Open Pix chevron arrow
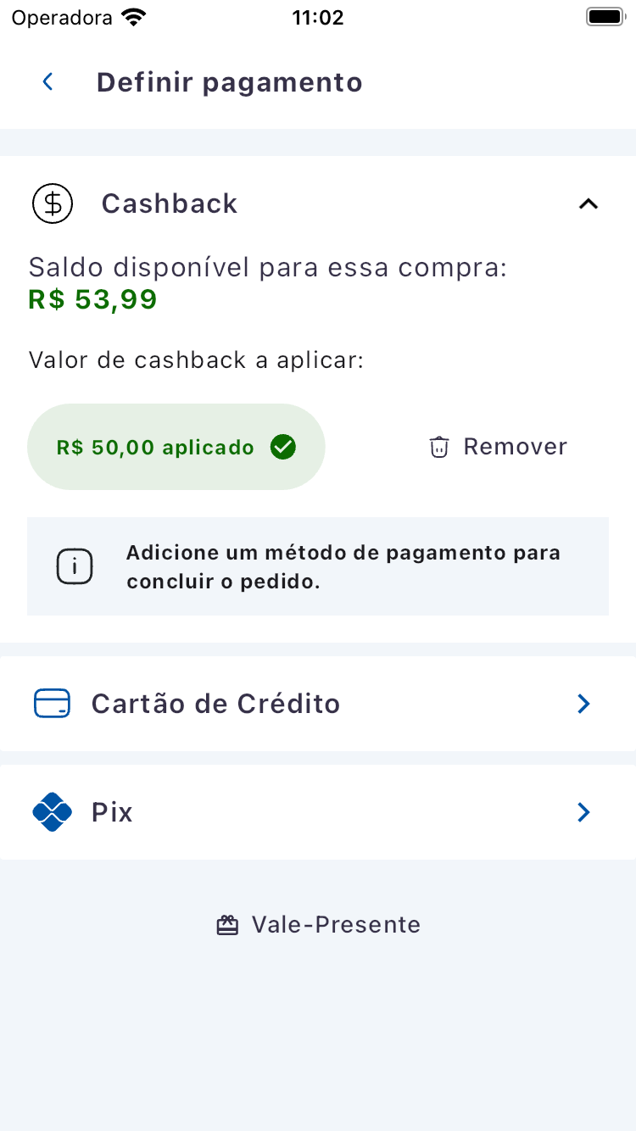The width and height of the screenshot is (636, 1131). pyautogui.click(x=583, y=812)
